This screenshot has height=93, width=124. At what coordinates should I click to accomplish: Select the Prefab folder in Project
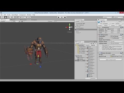tap(80, 59)
